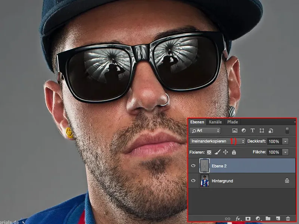
Task: Click the Fläche label
Action: click(x=259, y=152)
